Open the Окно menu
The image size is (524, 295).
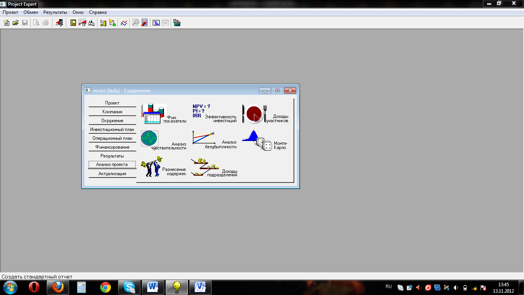tap(78, 12)
